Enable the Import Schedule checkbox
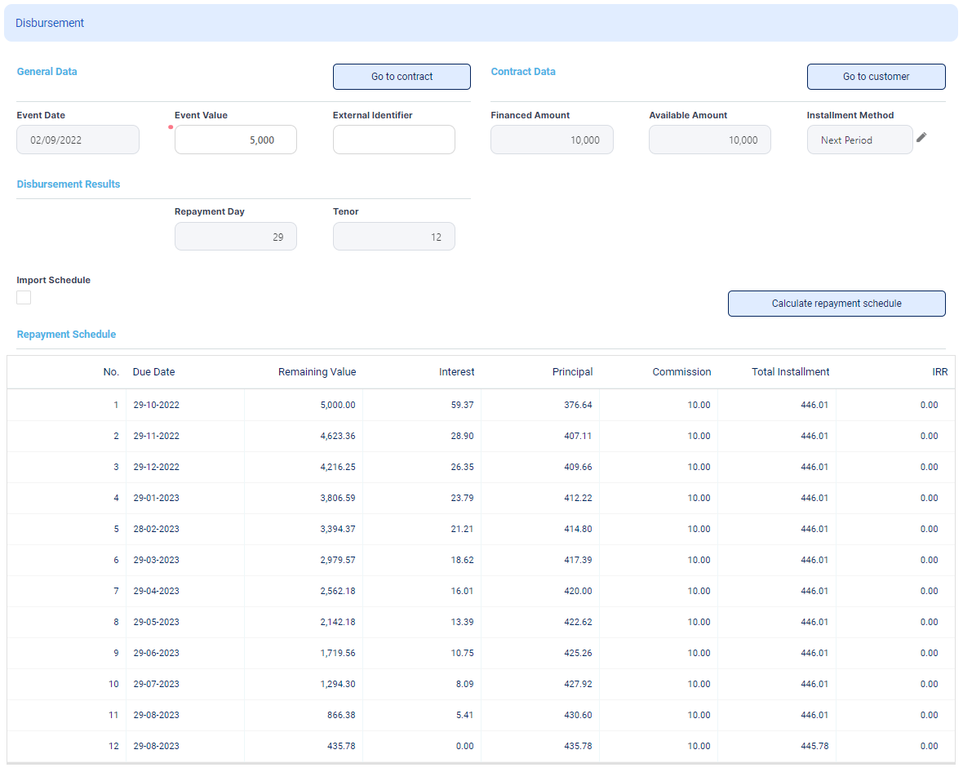Image resolution: width=963 pixels, height=772 pixels. click(24, 298)
